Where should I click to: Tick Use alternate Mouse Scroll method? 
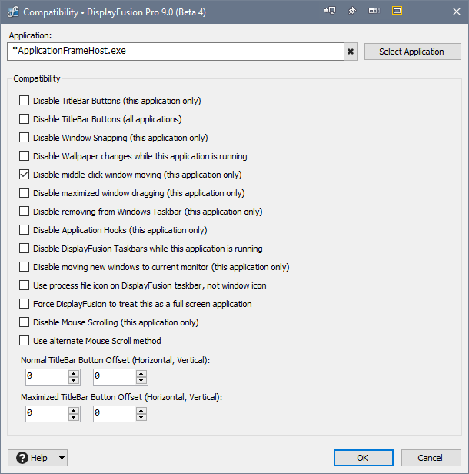25,341
